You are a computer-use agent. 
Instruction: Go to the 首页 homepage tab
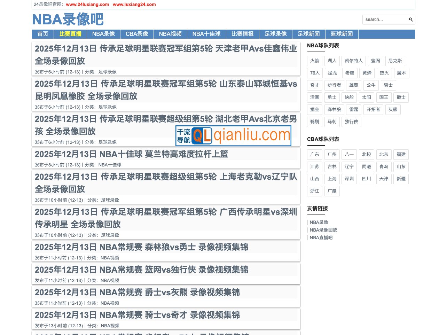(x=42, y=34)
